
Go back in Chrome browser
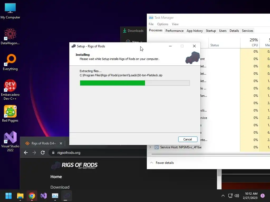26,153
